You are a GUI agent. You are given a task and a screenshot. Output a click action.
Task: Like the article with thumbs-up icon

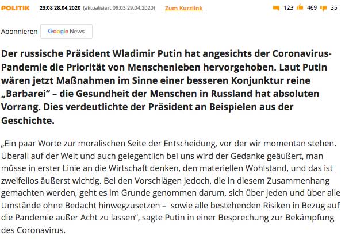coord(301,8)
